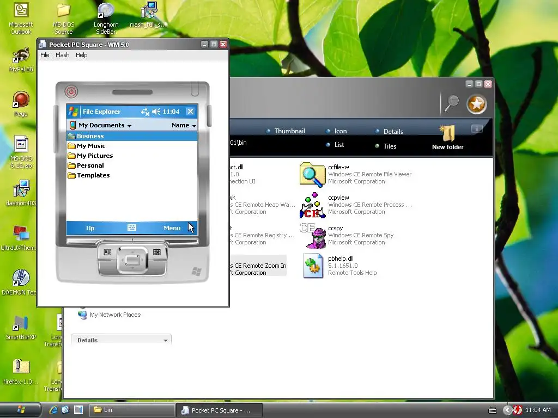Open Pego desktop shortcut

21,104
